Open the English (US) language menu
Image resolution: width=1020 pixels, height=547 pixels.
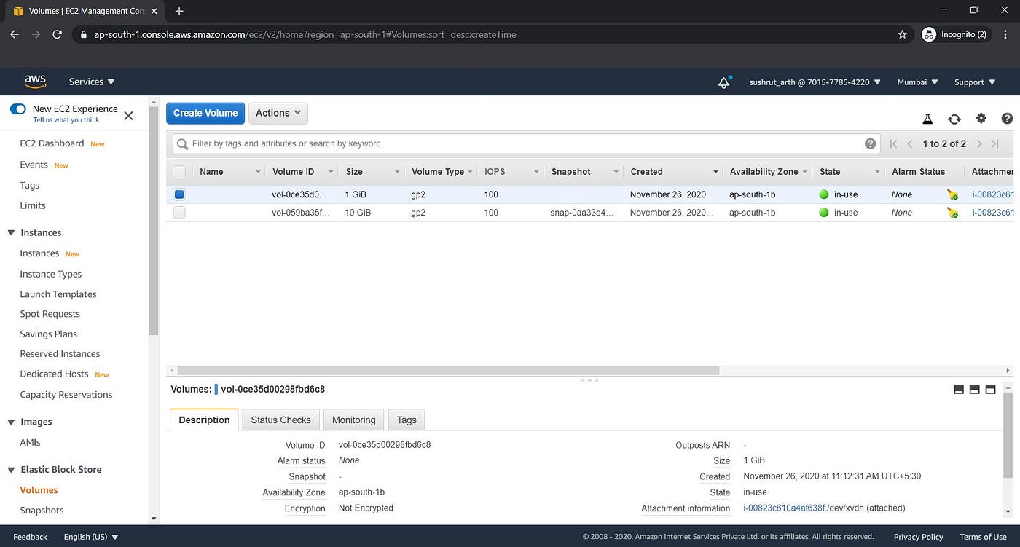coord(90,537)
